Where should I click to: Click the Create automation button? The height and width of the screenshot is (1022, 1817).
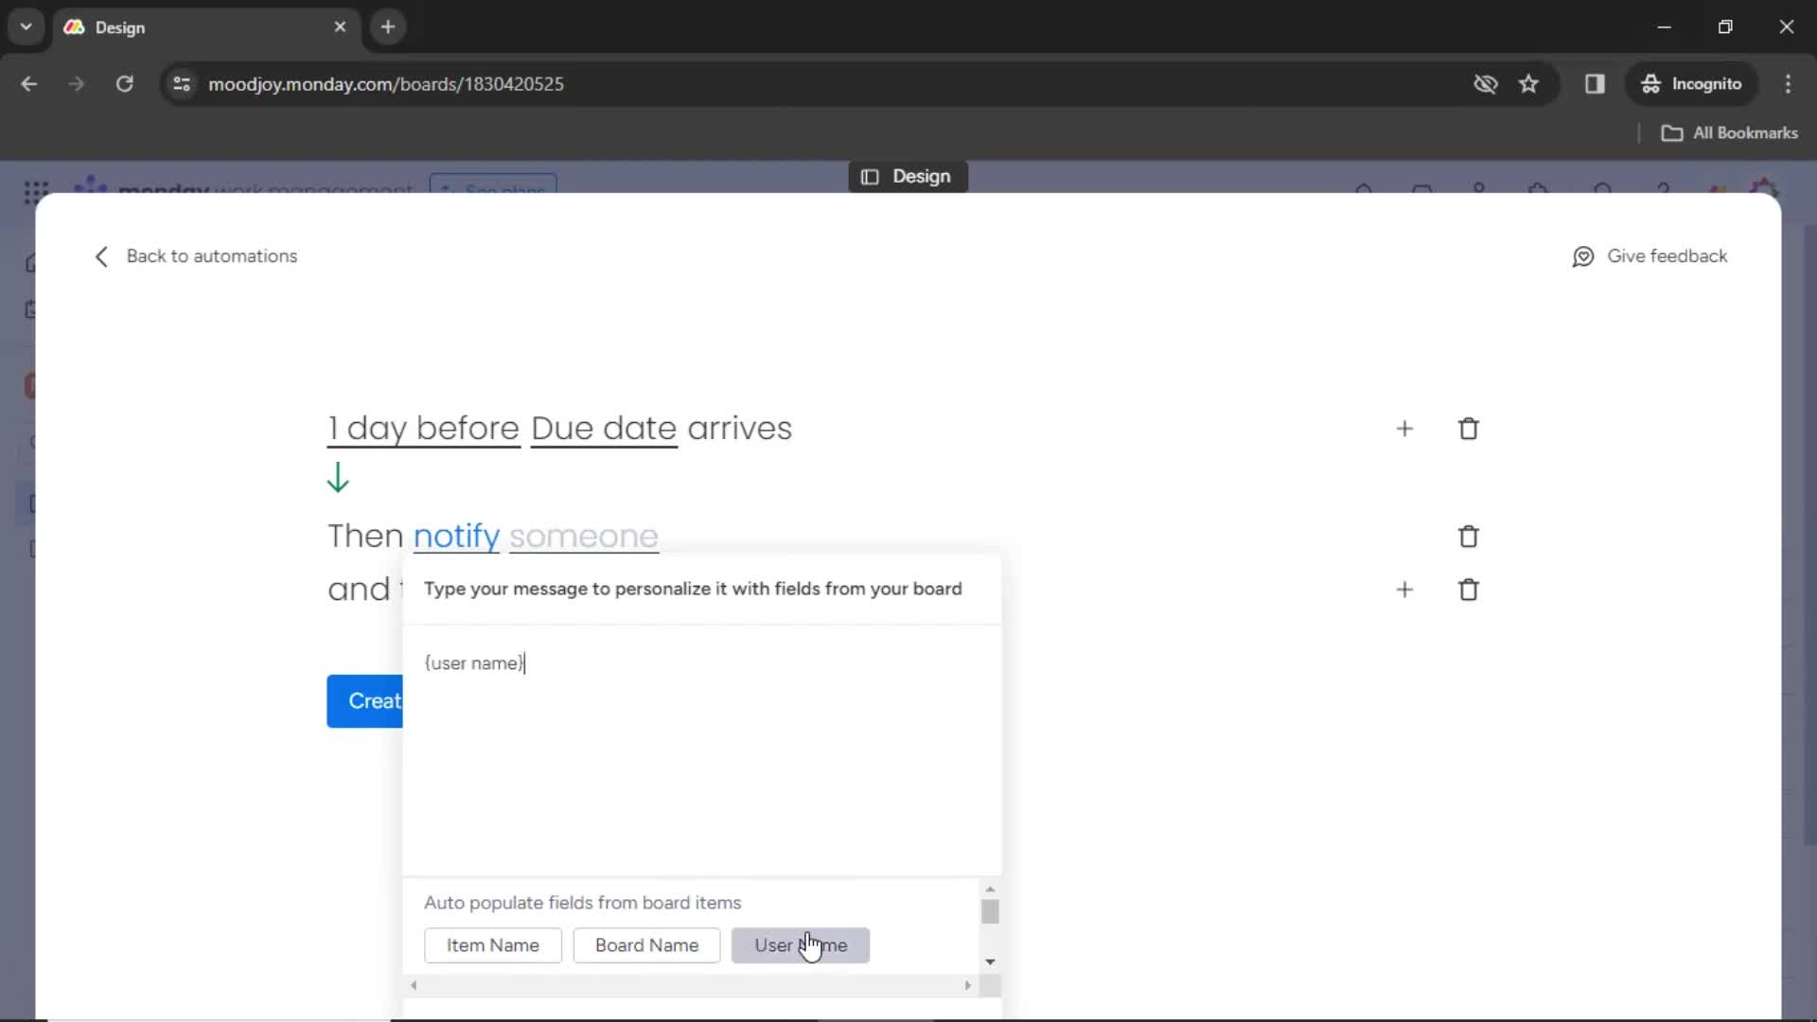pos(363,701)
